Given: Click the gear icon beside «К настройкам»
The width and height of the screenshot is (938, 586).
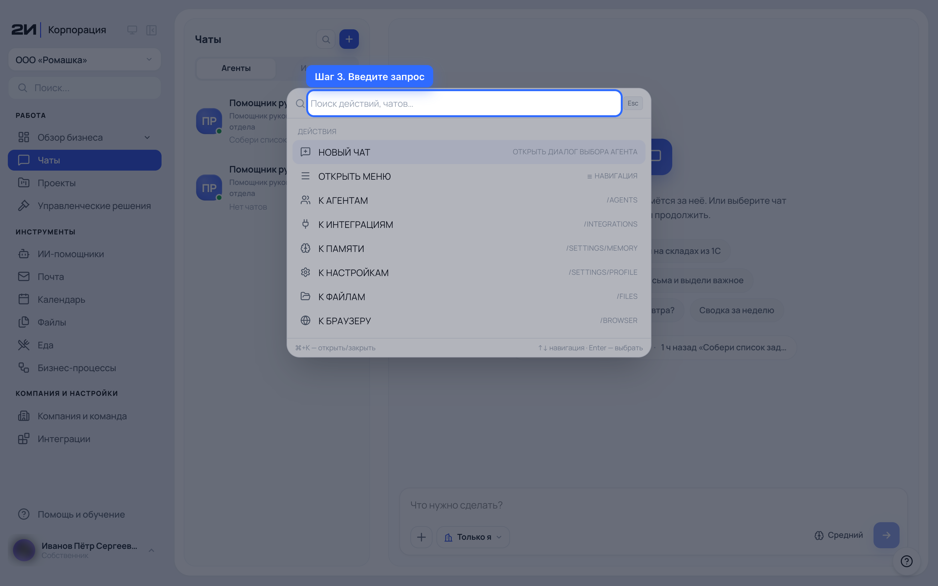Looking at the screenshot, I should pos(306,272).
